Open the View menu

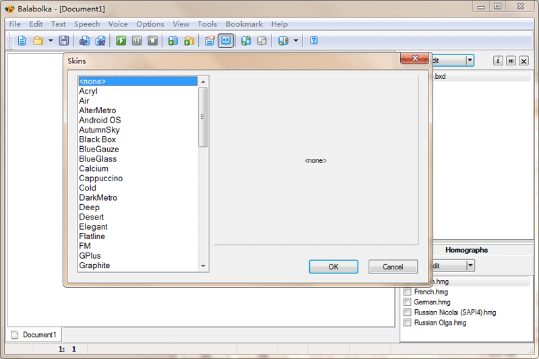181,24
